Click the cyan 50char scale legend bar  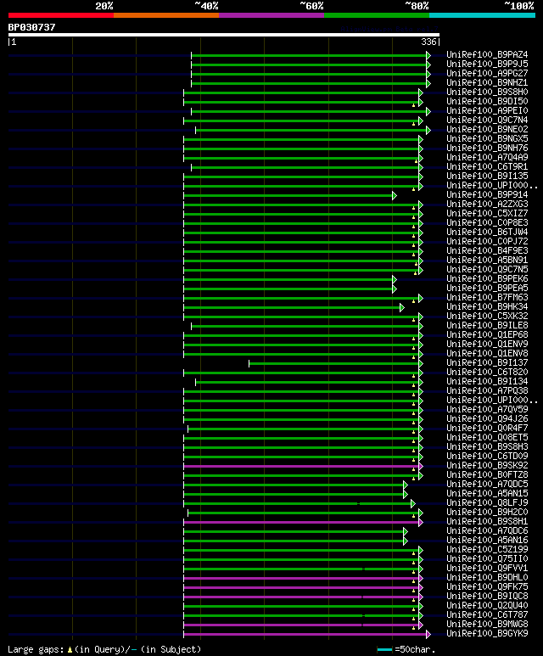[384, 650]
